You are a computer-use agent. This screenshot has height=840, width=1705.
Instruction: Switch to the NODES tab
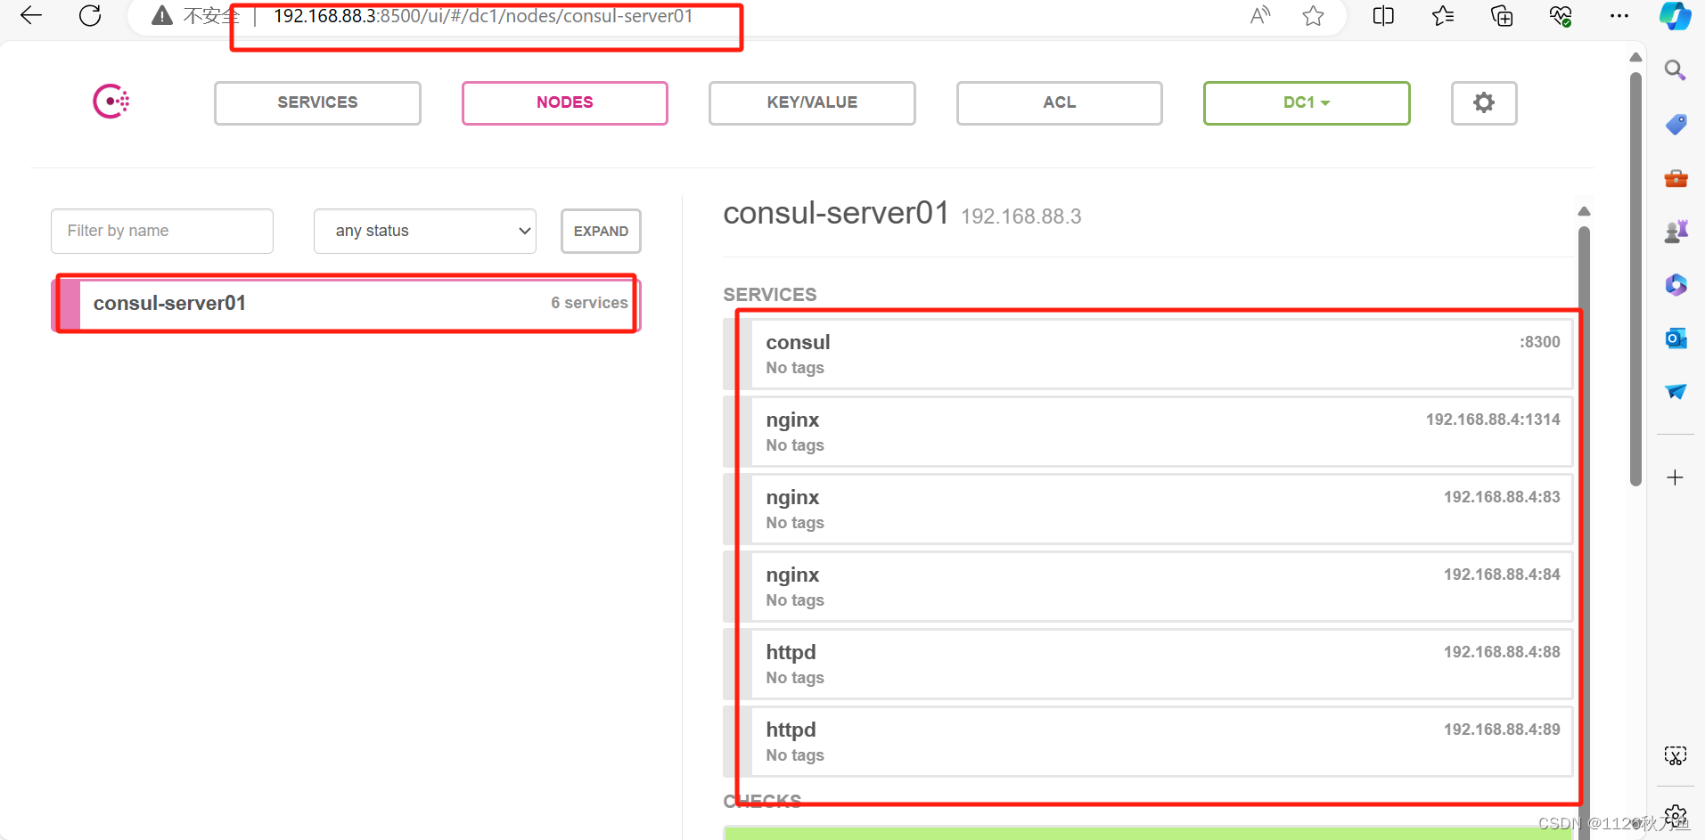tap(565, 102)
